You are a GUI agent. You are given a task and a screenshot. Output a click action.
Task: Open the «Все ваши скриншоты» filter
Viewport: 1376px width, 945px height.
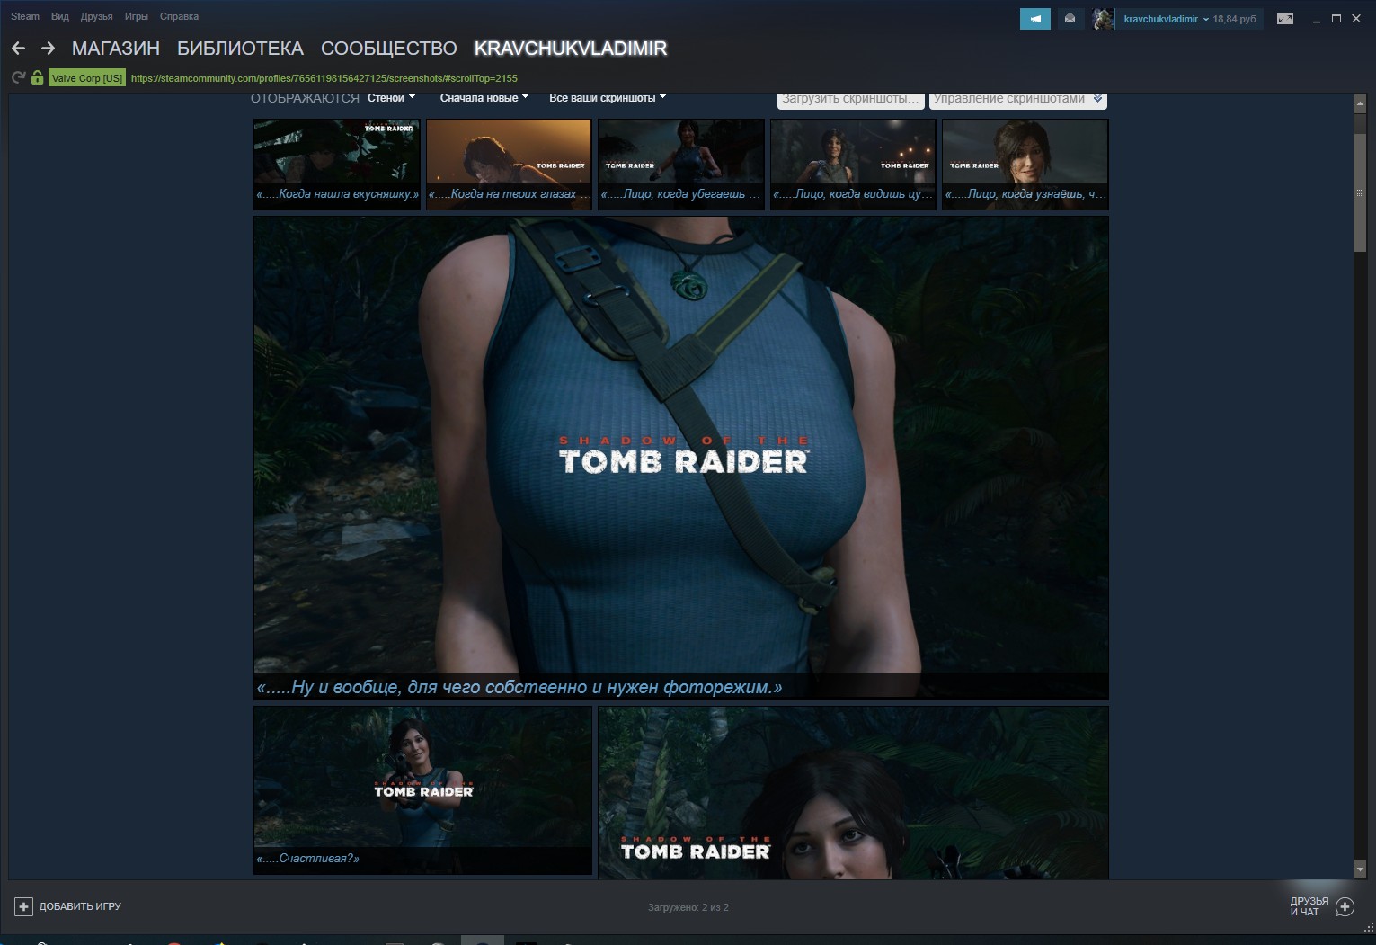pos(603,98)
